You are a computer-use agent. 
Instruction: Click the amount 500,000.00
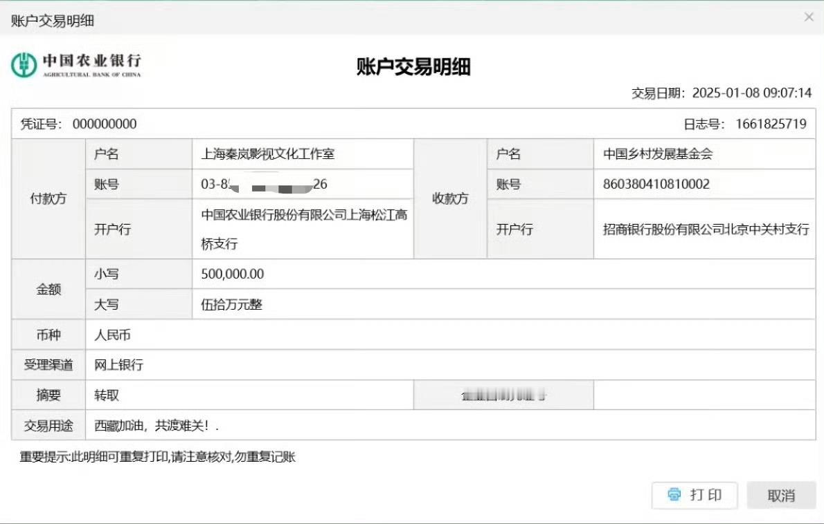[232, 274]
